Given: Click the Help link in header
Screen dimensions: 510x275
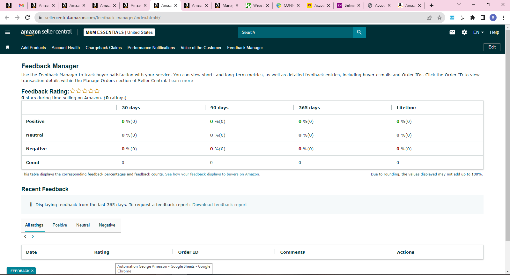Looking at the screenshot, I should [494, 32].
